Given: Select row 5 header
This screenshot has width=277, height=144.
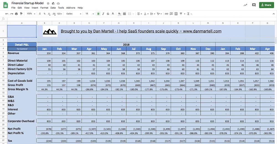Looking at the screenshot, I should click(x=3, y=53).
